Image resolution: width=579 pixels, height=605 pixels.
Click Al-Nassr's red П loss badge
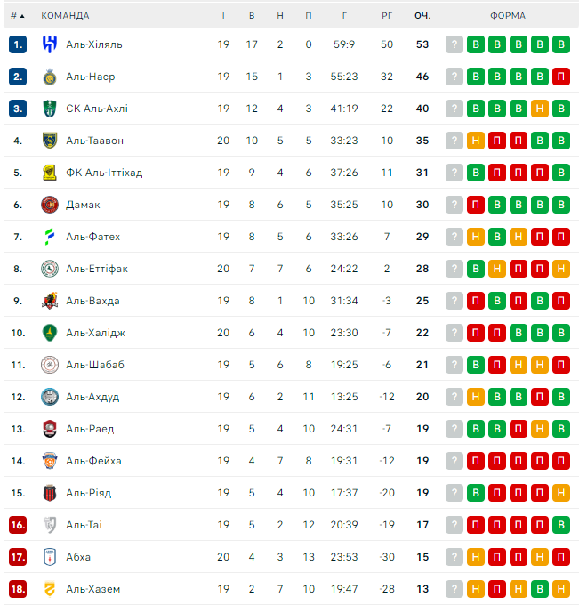pyautogui.click(x=560, y=77)
